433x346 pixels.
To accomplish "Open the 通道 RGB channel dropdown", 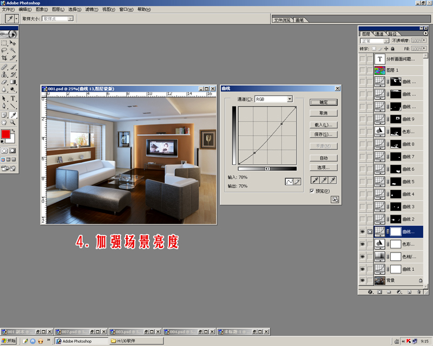I will coord(290,99).
